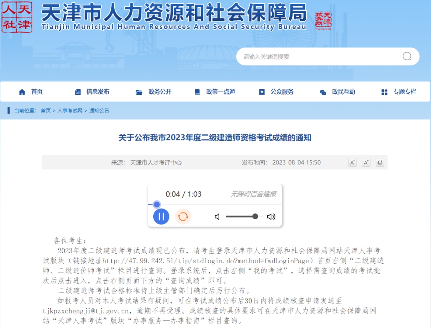Viewport: 431px width, 329px height.
Task: Adjust the volume slider knob
Action: [255, 217]
